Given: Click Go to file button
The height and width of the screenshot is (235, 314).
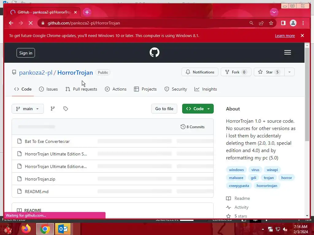Looking at the screenshot, I should [x=164, y=109].
